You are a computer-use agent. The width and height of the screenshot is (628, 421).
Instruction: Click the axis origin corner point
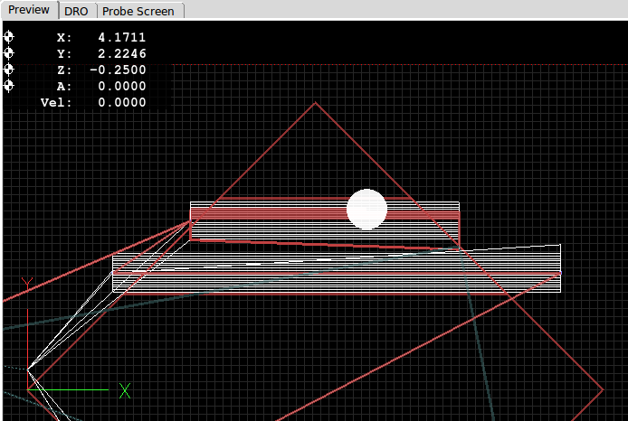coord(28,390)
